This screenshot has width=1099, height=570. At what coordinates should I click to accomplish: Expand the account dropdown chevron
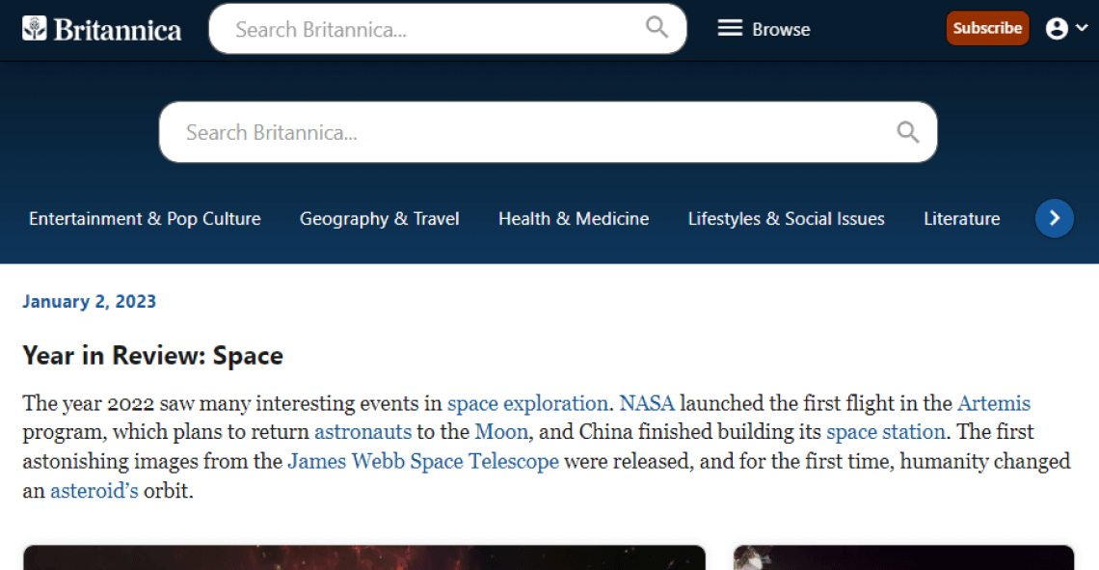pos(1083,28)
